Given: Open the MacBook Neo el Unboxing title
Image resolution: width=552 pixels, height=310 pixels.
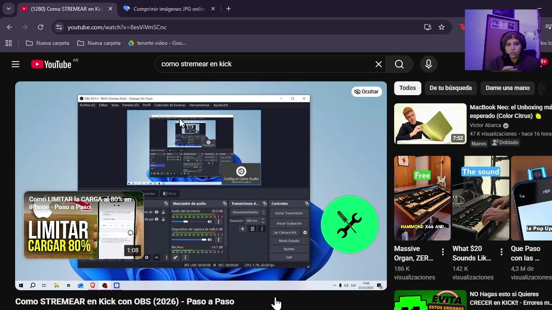Looking at the screenshot, I should point(511,112).
